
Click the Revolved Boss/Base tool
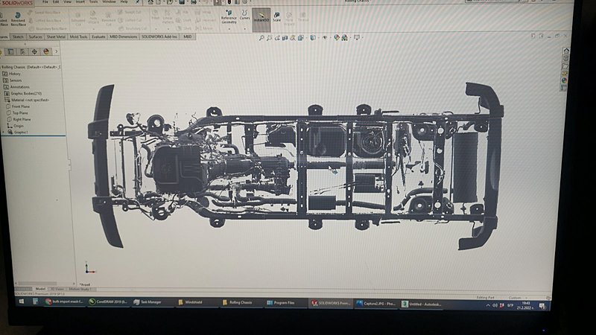tap(18, 16)
